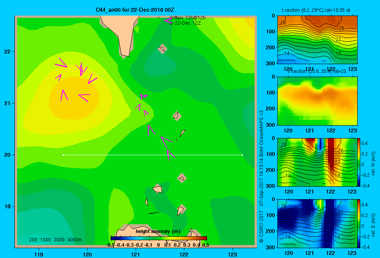Click the orange high-anomaly eddy center near 120E 21N
This screenshot has width=380, height=258.
pos(74,98)
